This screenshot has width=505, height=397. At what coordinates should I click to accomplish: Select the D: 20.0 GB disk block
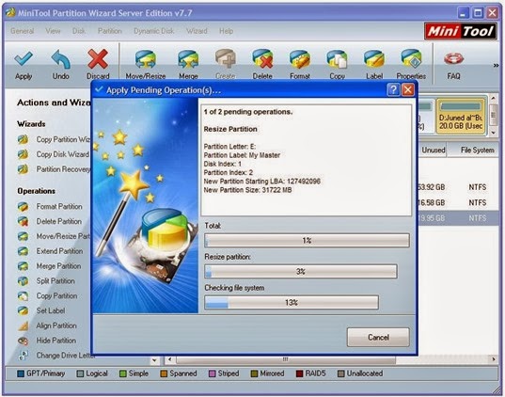click(461, 117)
